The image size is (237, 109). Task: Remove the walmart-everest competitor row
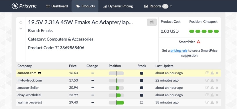tap(217, 103)
